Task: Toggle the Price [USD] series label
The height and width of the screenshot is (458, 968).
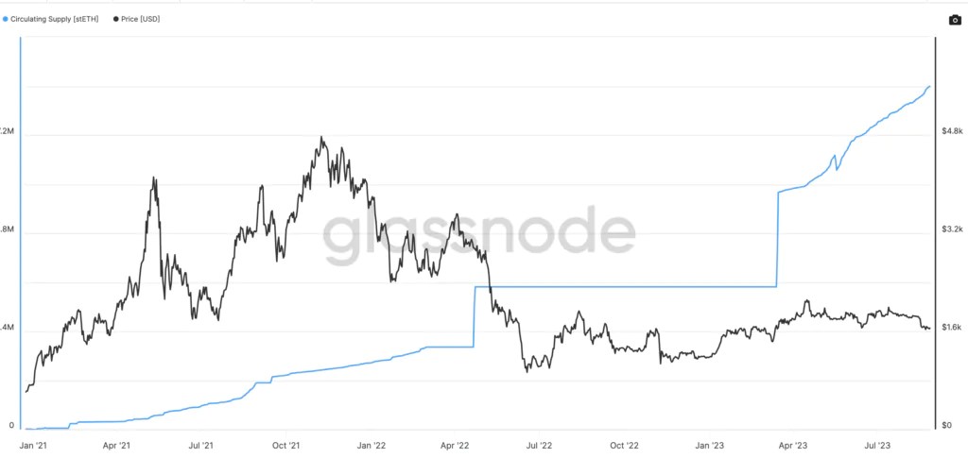Action: pos(141,20)
